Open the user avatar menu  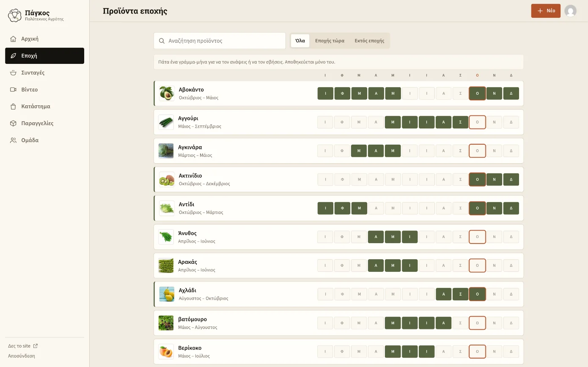tap(570, 11)
